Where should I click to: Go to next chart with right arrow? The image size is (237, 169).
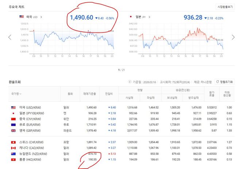click(x=229, y=37)
